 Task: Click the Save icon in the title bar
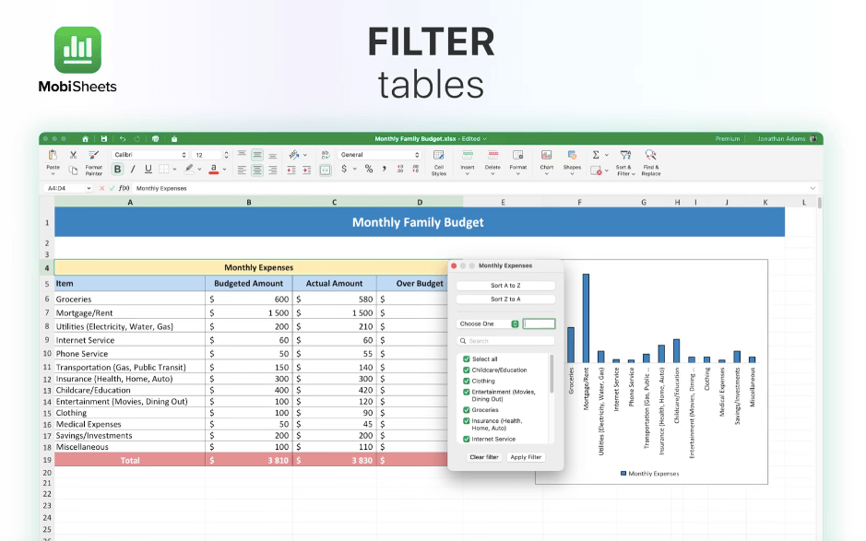click(x=104, y=138)
